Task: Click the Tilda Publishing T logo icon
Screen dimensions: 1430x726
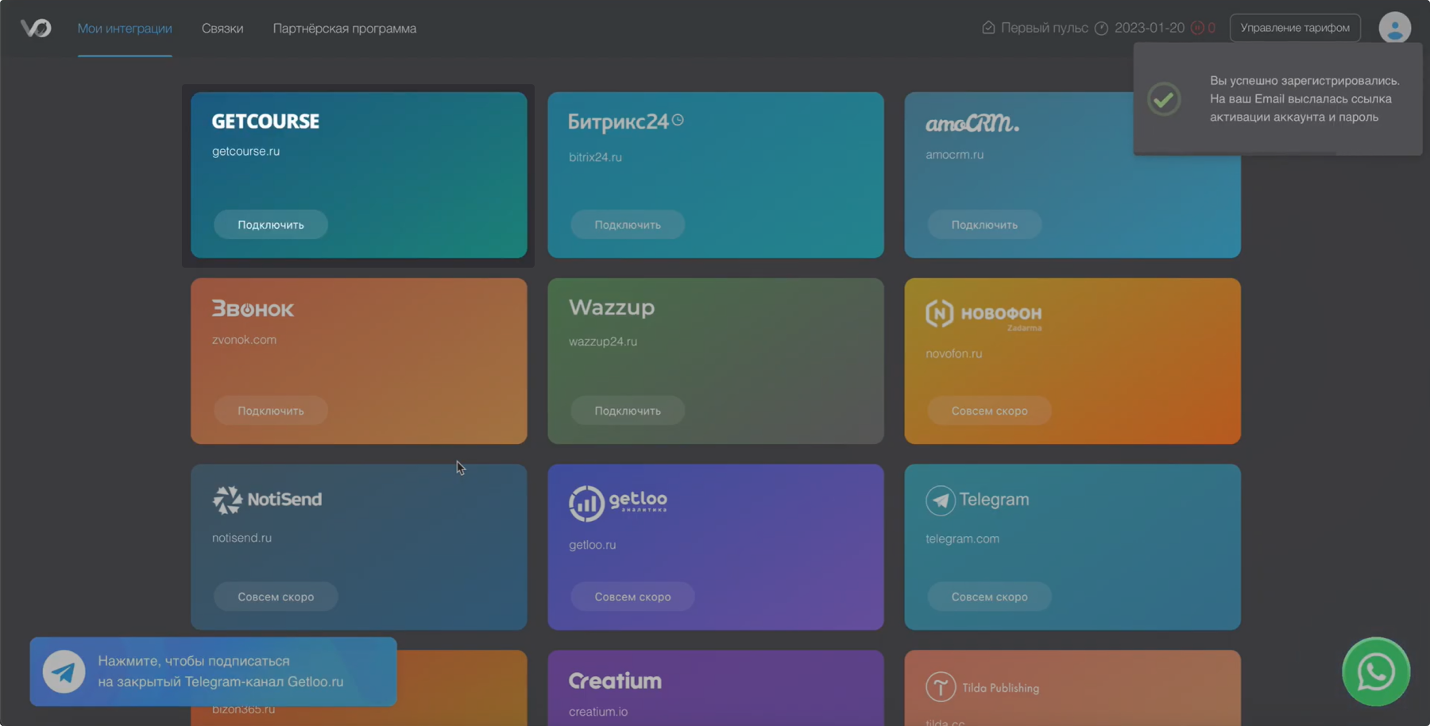Action: pos(941,687)
